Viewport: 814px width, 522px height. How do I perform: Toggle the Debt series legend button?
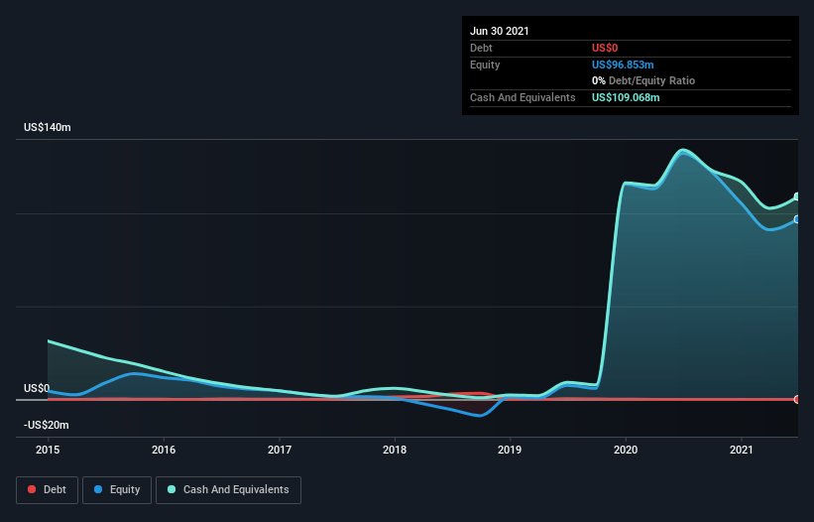[47, 490]
